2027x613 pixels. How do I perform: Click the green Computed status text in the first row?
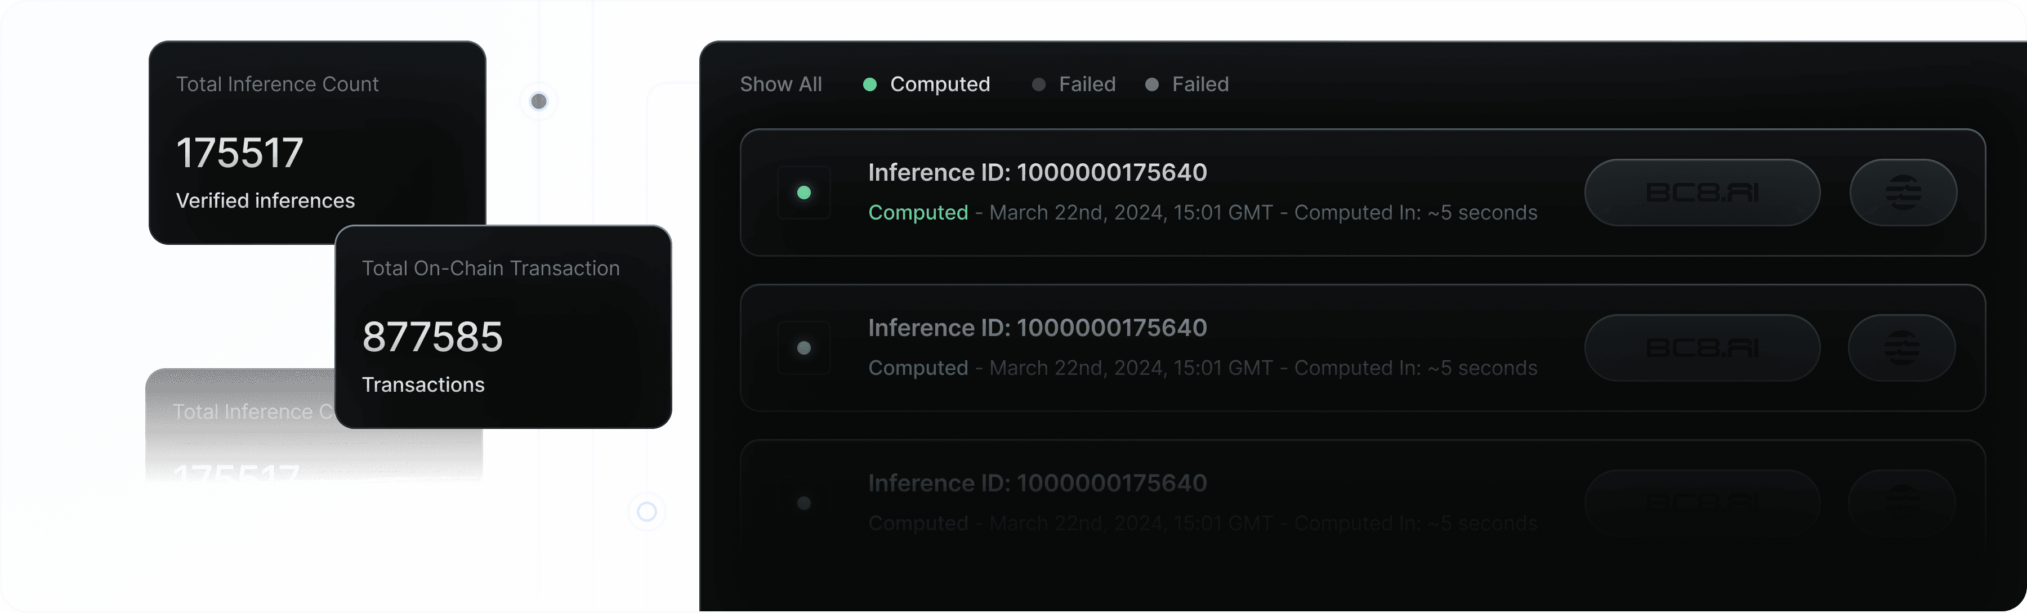pos(918,212)
